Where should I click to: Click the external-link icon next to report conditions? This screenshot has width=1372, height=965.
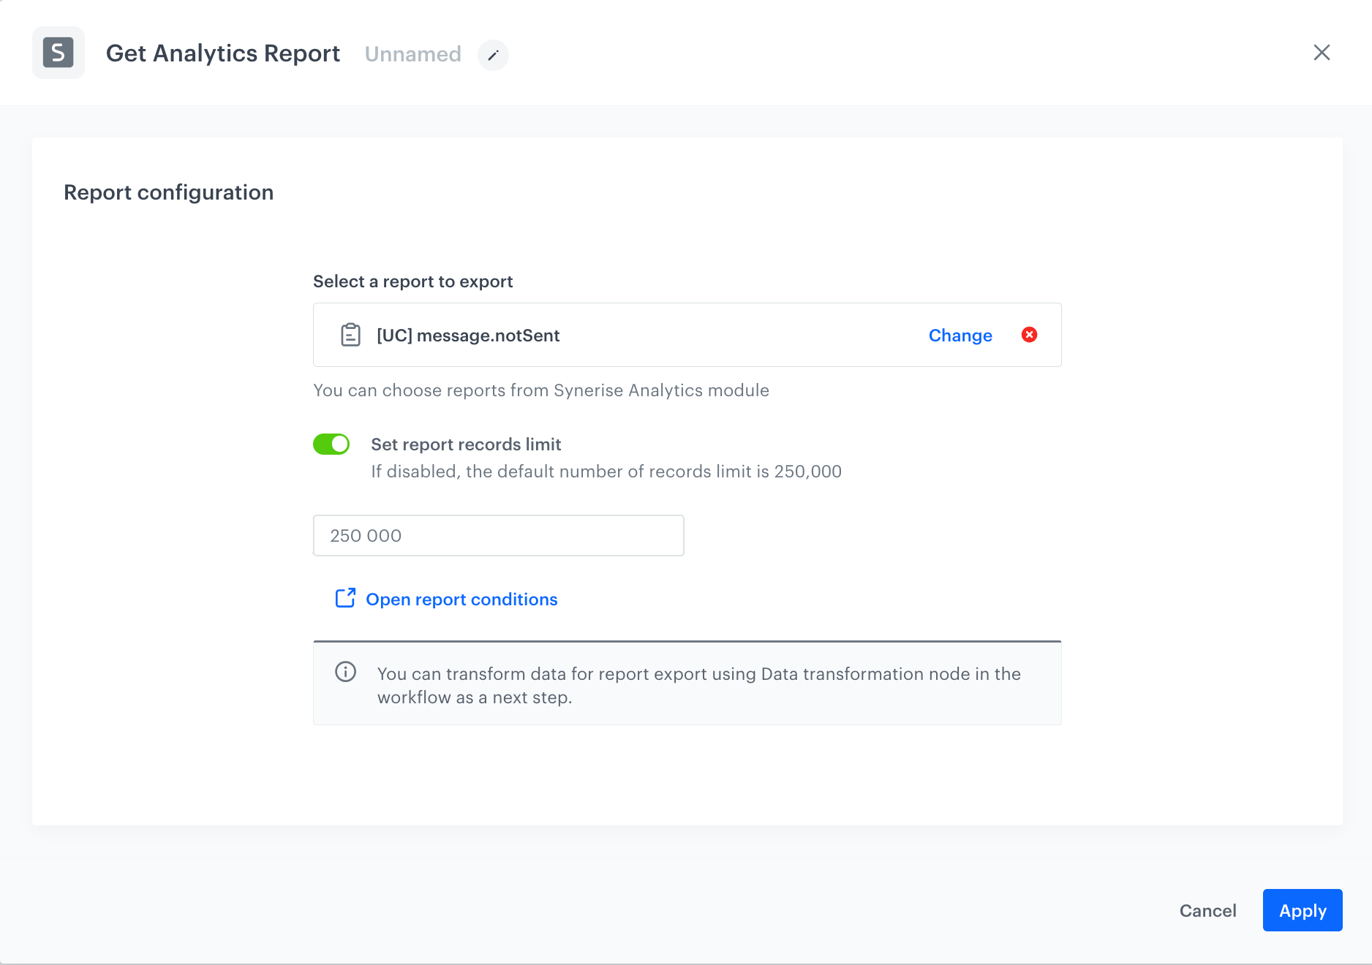click(x=344, y=598)
